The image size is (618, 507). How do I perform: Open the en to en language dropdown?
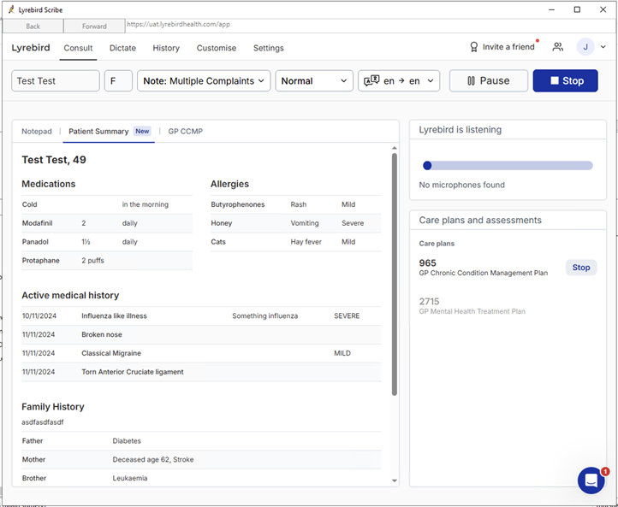coord(399,80)
